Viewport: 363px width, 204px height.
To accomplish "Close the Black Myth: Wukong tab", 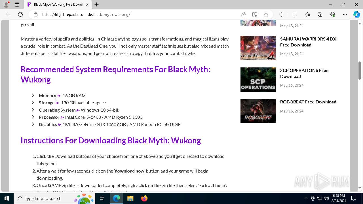I will point(87,5).
